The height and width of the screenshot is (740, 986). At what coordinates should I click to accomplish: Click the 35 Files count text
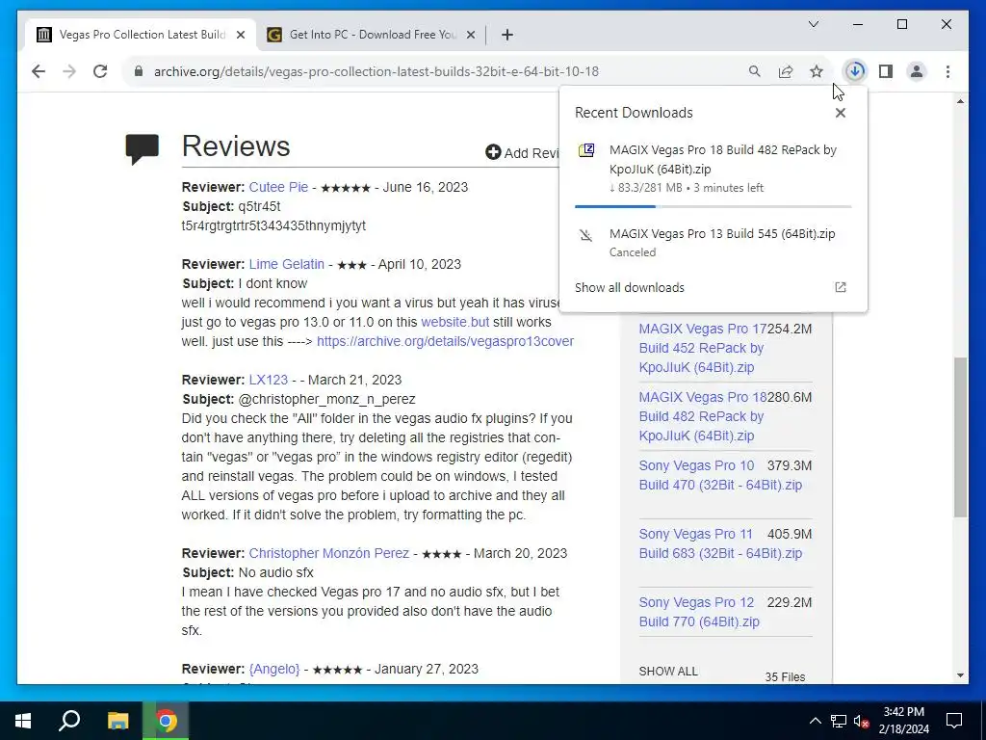pyautogui.click(x=785, y=677)
